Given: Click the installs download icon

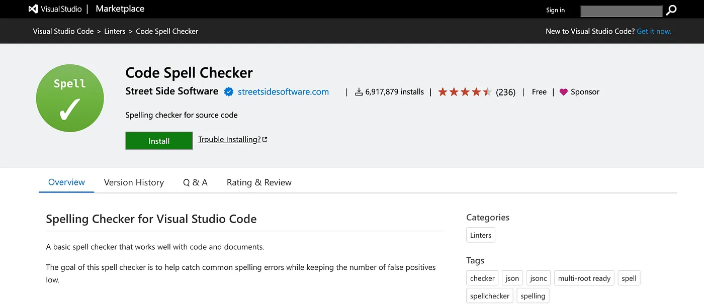Looking at the screenshot, I should click(359, 92).
